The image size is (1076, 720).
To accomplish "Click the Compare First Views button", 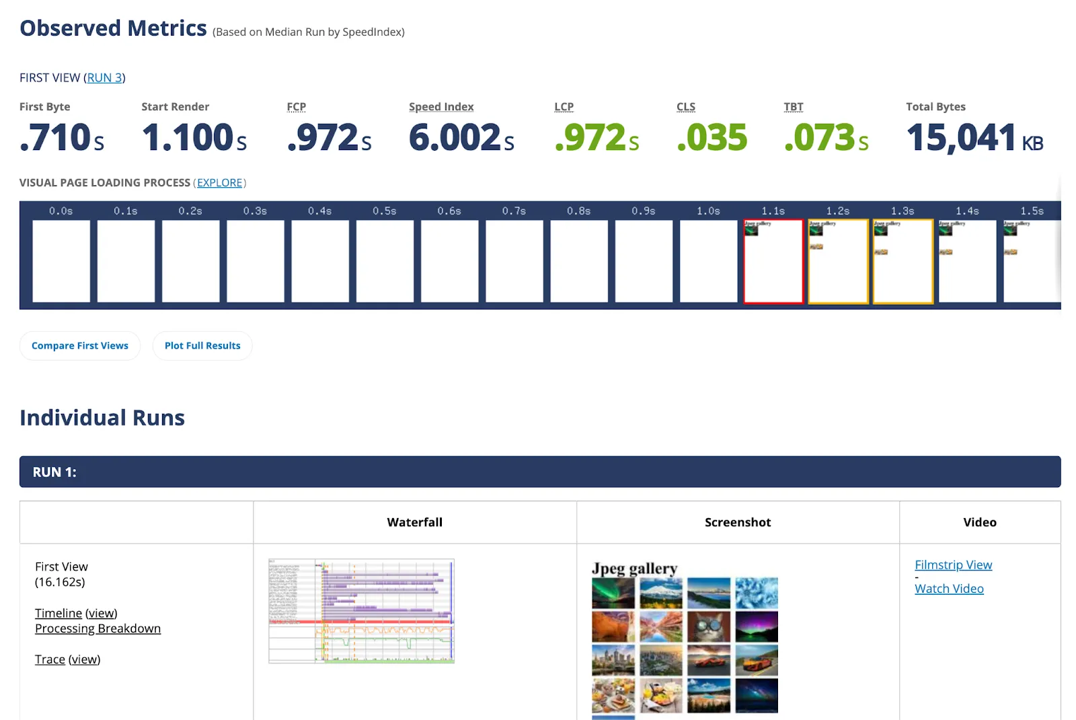I will (x=80, y=346).
